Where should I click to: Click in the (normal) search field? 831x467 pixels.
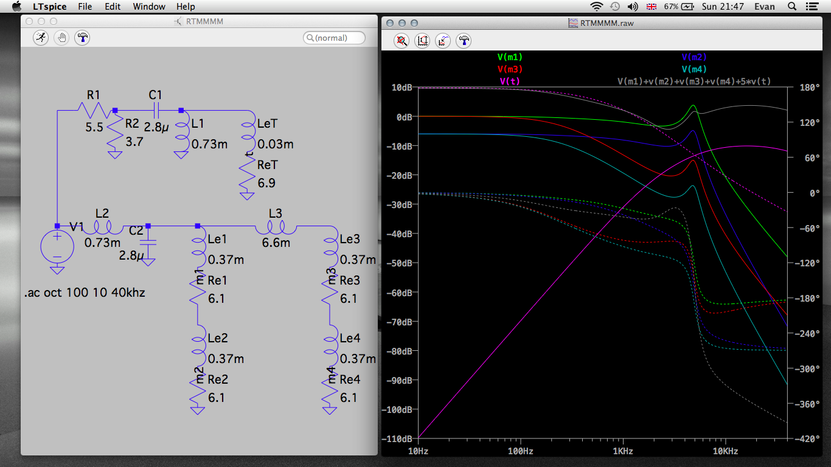coord(334,38)
